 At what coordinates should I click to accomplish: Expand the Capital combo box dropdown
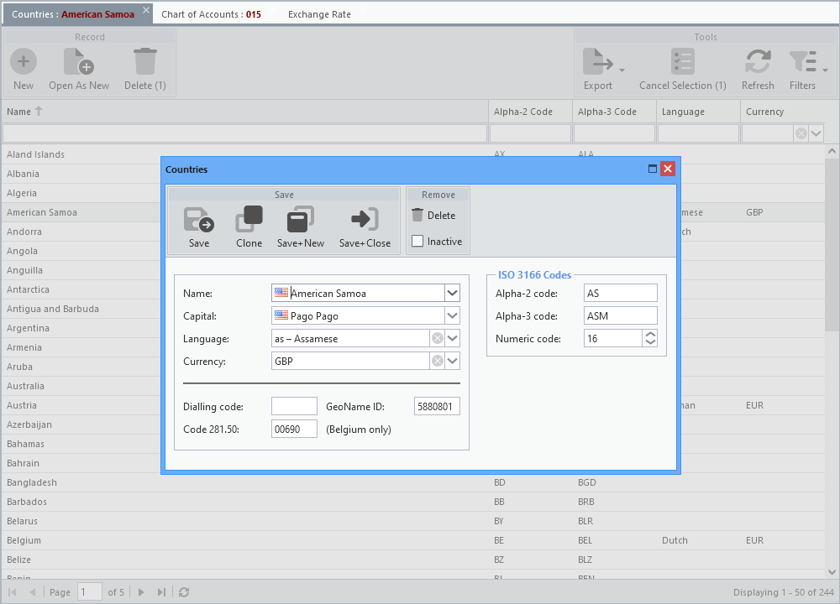click(452, 315)
